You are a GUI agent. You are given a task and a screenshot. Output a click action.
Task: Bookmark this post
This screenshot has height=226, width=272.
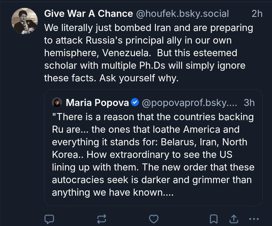pyautogui.click(x=214, y=219)
